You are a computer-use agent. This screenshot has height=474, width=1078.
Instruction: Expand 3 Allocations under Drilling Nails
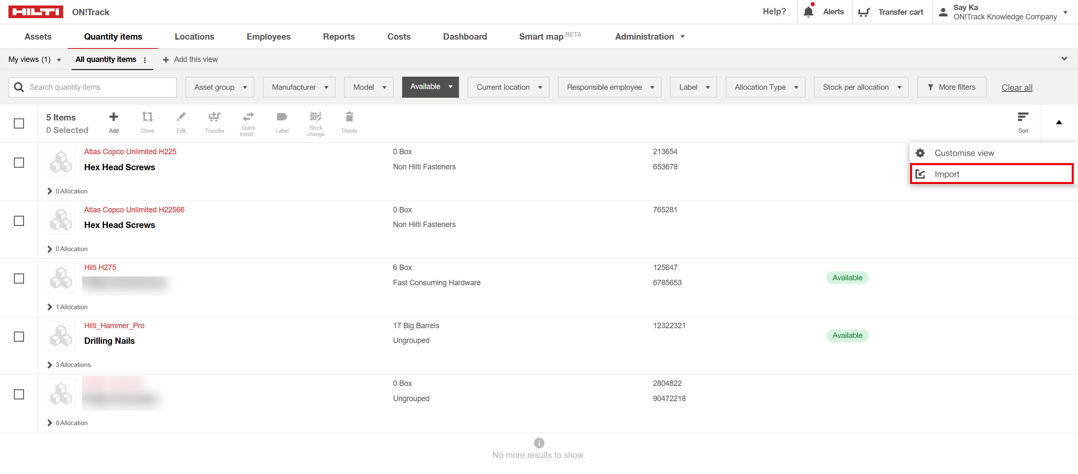[50, 365]
